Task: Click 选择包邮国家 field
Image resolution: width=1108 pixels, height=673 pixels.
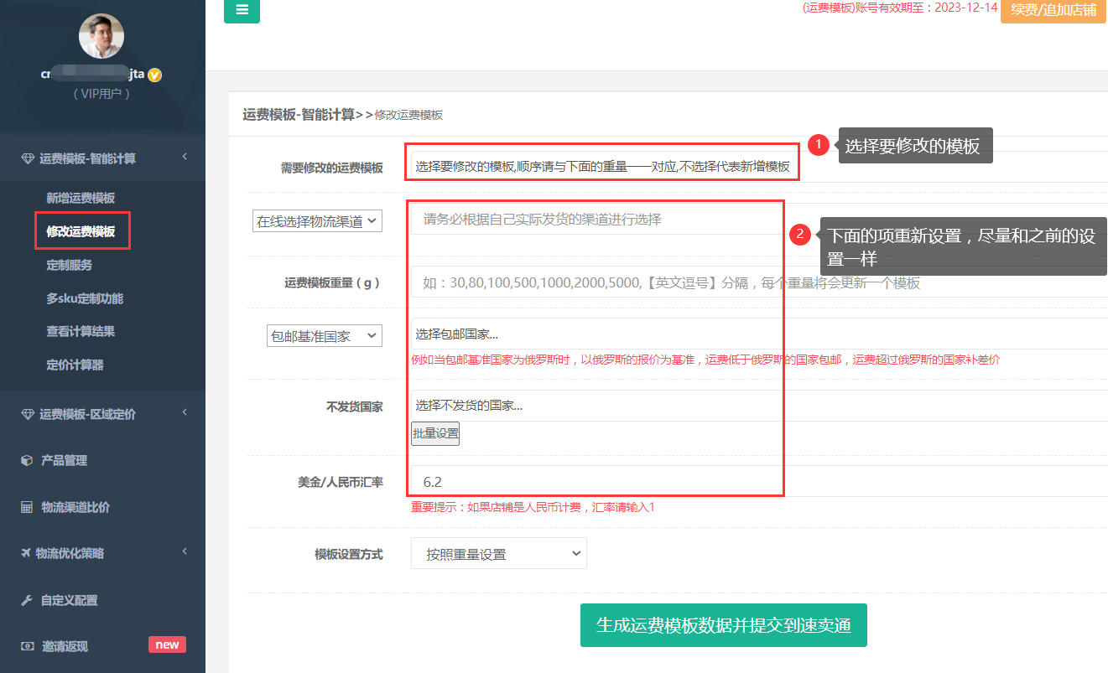Action: point(759,334)
